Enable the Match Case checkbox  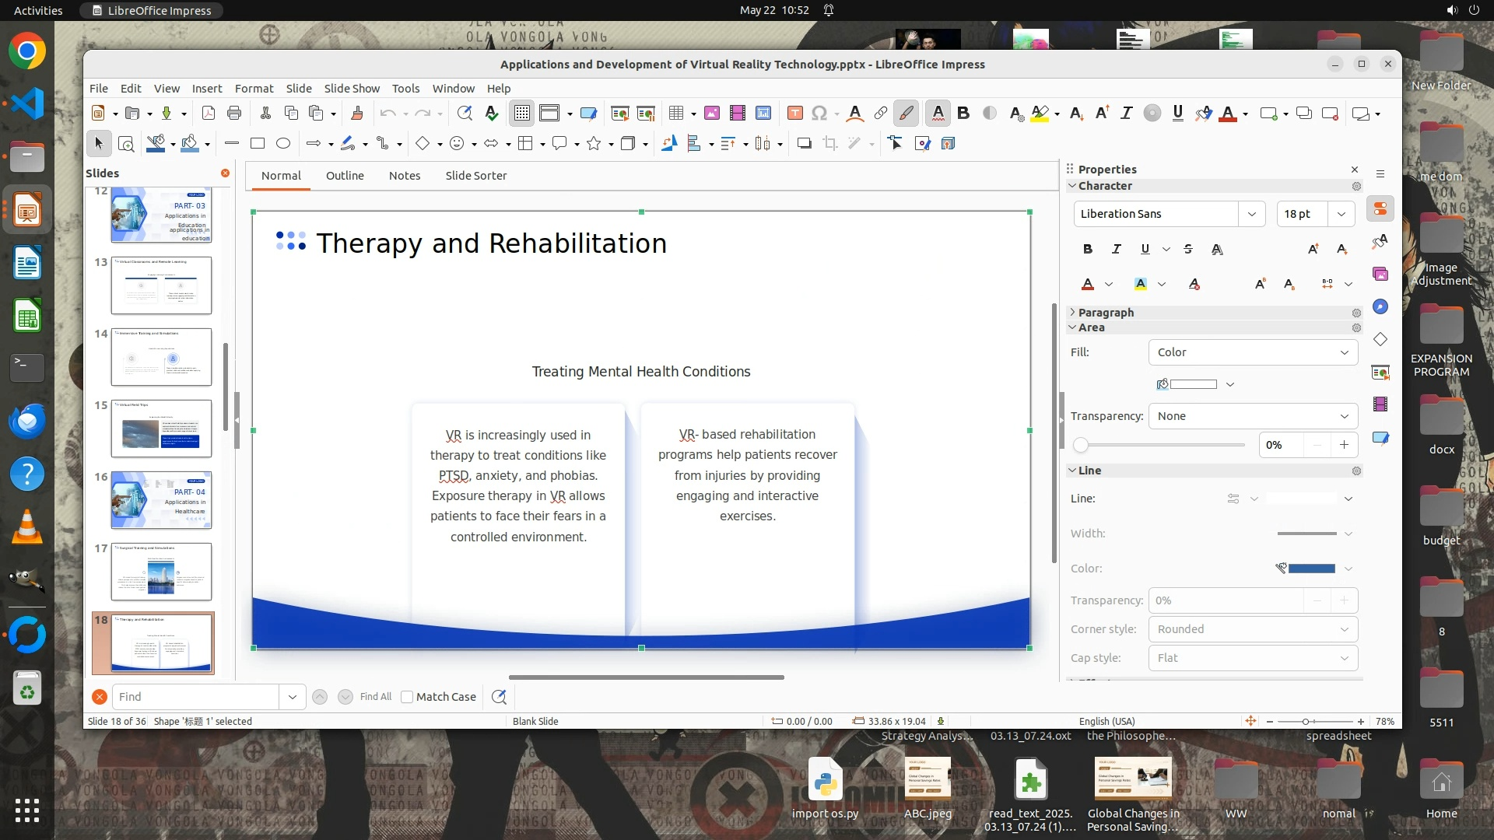[407, 697]
